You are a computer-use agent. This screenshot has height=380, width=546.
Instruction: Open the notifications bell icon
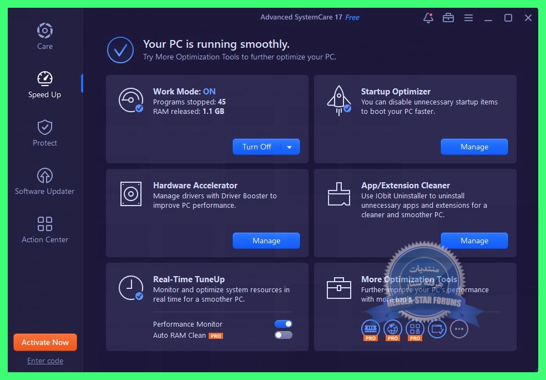[x=428, y=18]
